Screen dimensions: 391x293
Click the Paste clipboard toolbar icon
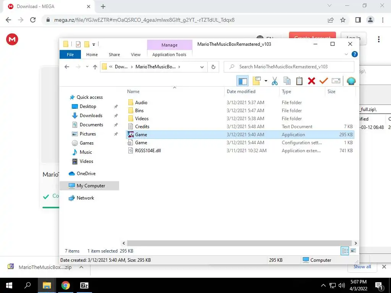[299, 81]
